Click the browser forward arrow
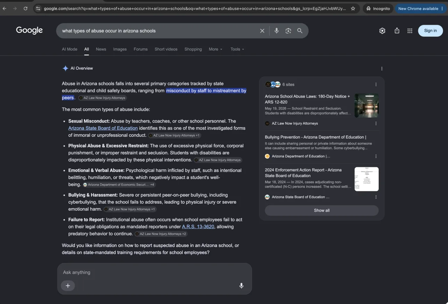 pyautogui.click(x=15, y=8)
